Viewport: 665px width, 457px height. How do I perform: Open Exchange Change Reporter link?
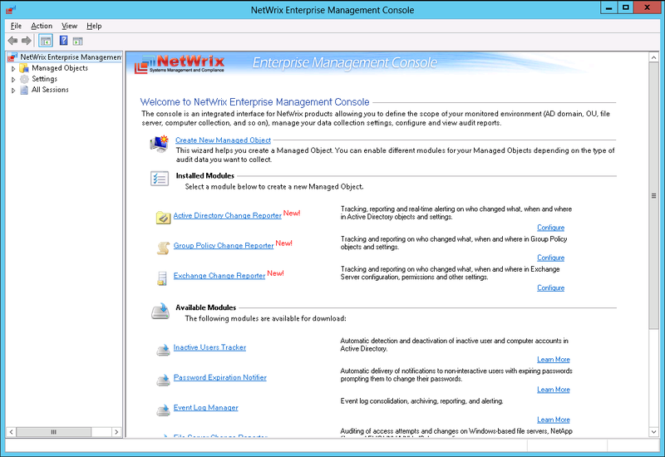point(219,276)
